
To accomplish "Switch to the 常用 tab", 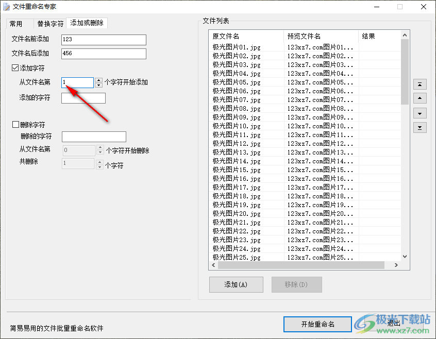I will click(20, 24).
